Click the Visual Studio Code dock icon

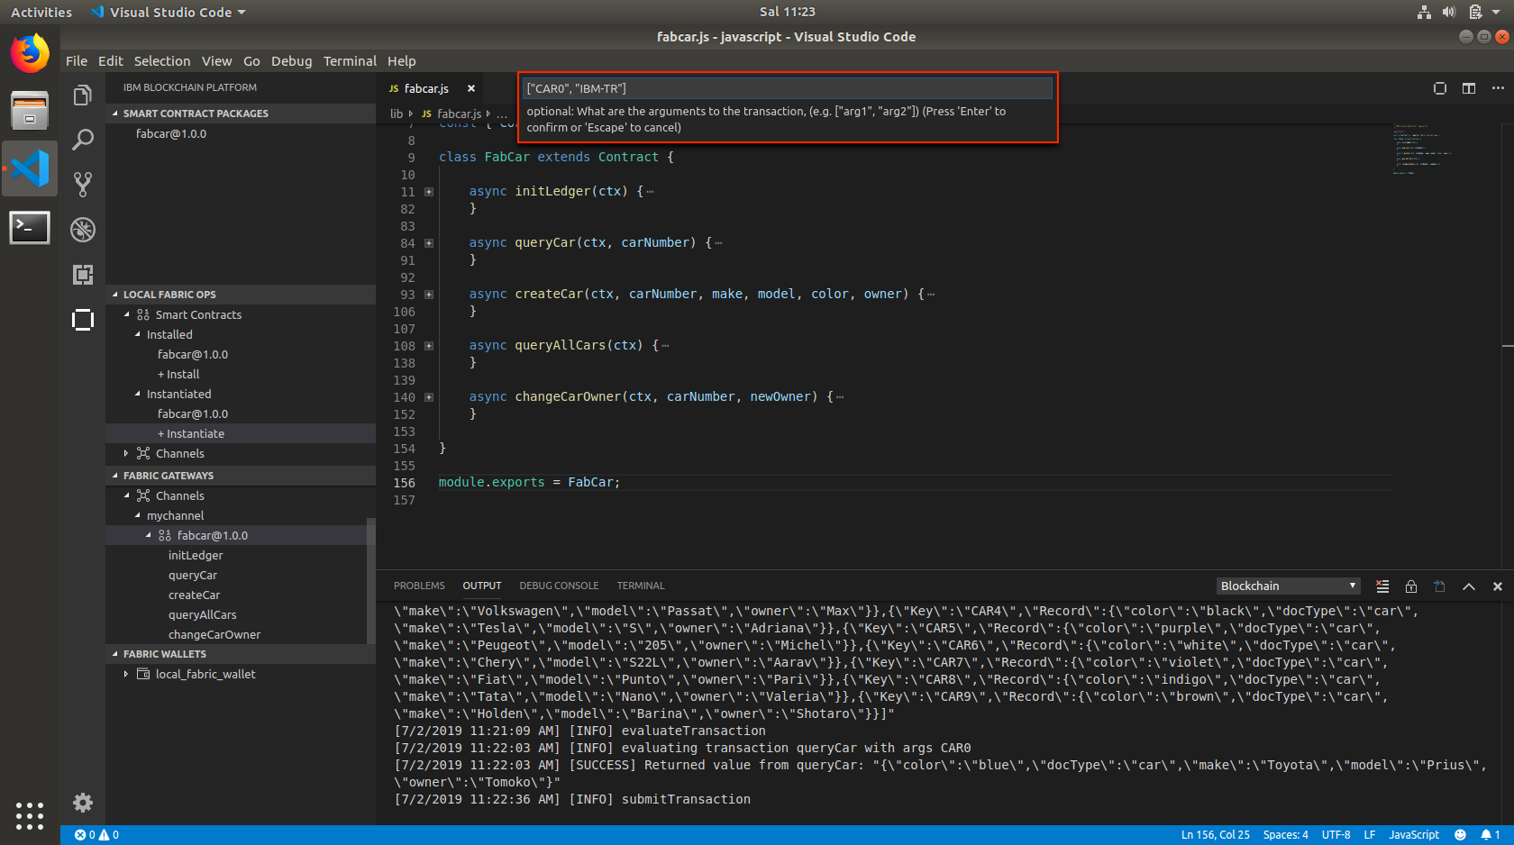tap(30, 168)
